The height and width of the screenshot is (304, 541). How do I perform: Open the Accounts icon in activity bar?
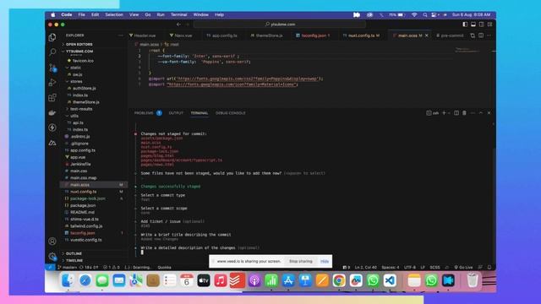pyautogui.click(x=52, y=242)
